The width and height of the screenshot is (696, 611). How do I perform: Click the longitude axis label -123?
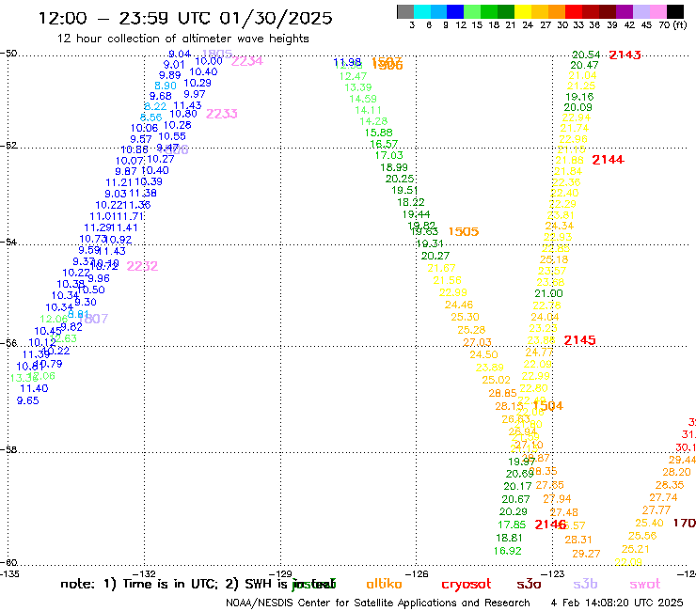[554, 574]
